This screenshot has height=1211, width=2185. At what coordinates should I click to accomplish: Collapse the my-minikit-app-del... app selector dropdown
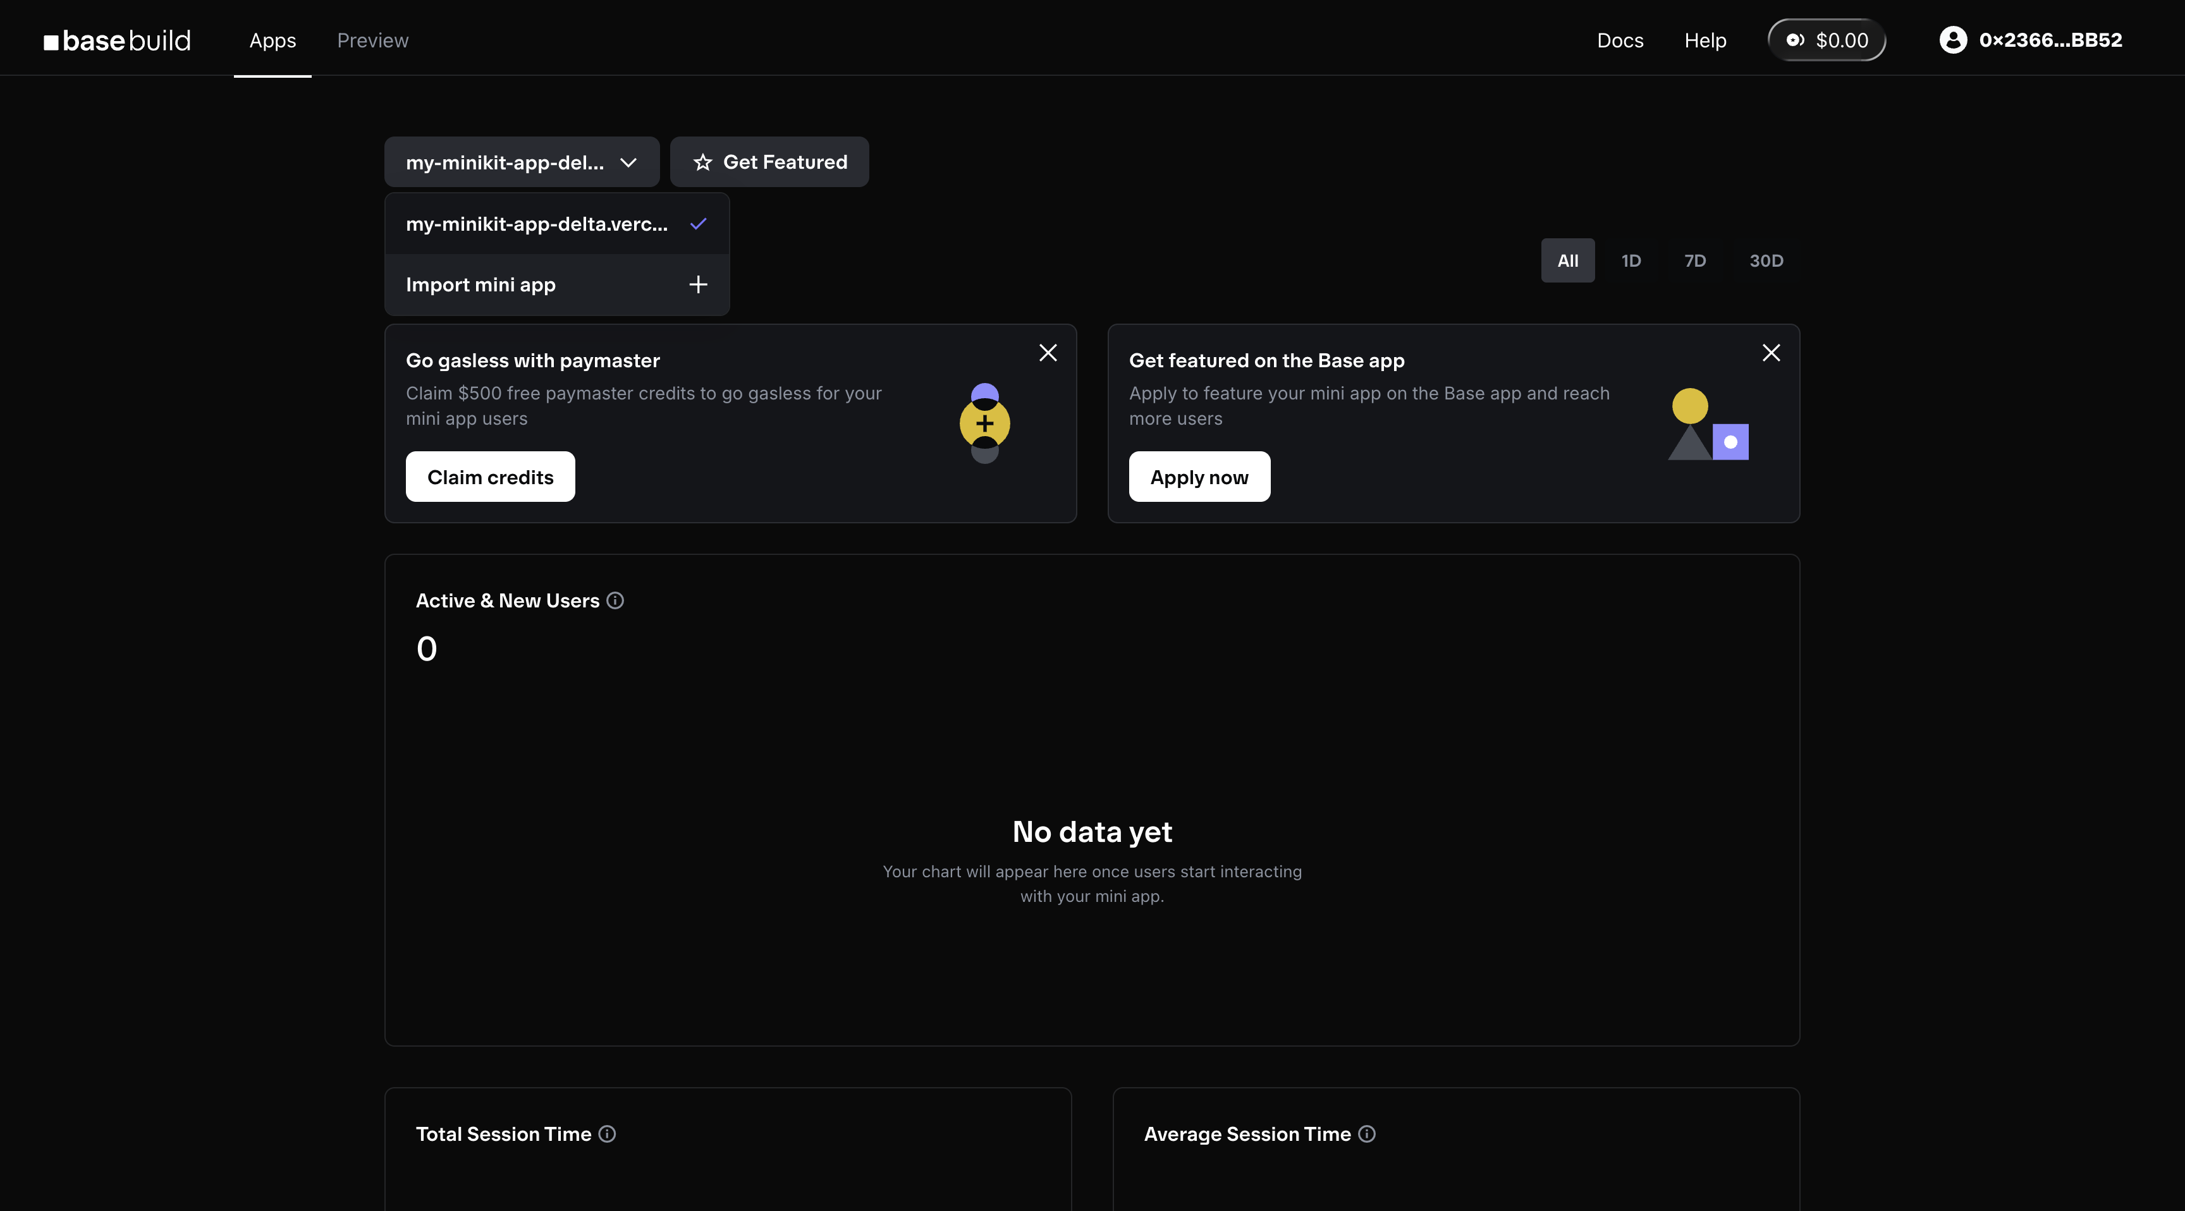tap(521, 162)
